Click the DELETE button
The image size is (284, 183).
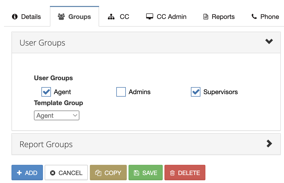(x=185, y=173)
